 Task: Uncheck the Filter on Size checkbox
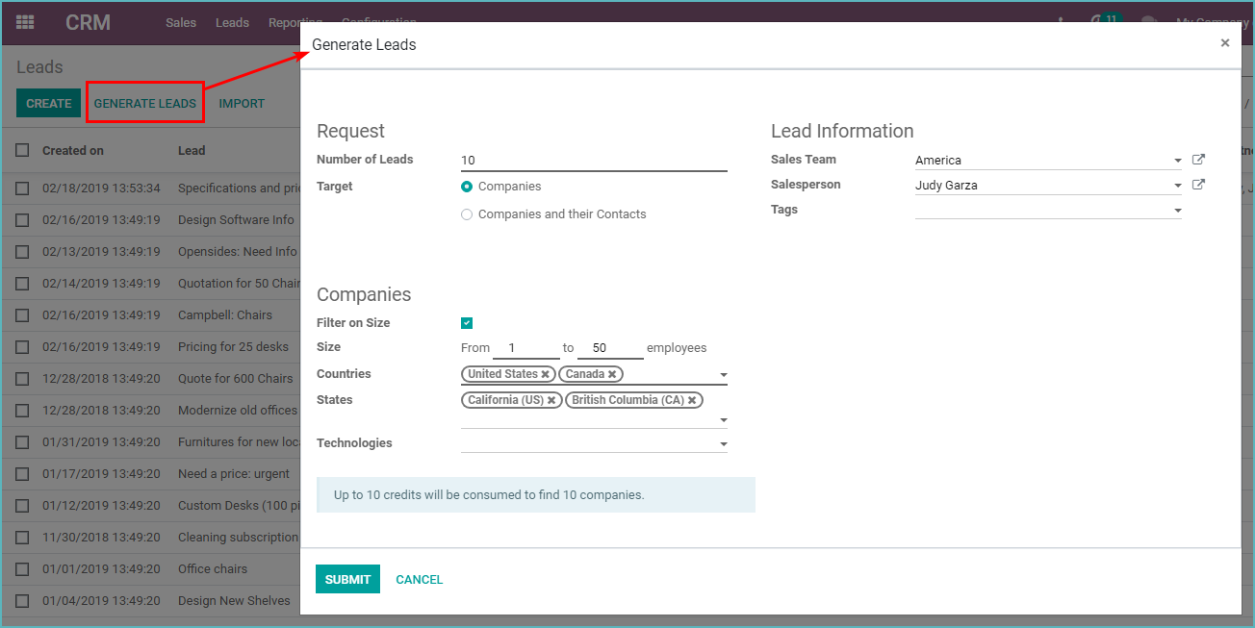tap(467, 322)
